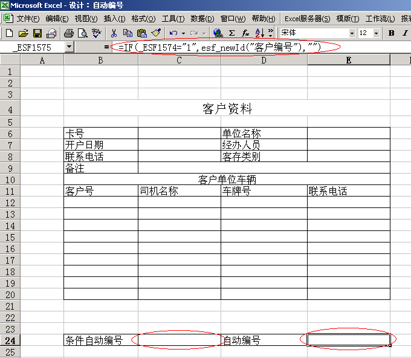
Task: Undo the last action
Action: tap(173, 33)
